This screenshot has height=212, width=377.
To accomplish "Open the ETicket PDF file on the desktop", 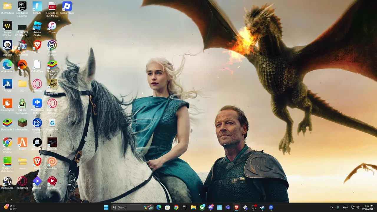I will [x=52, y=9].
